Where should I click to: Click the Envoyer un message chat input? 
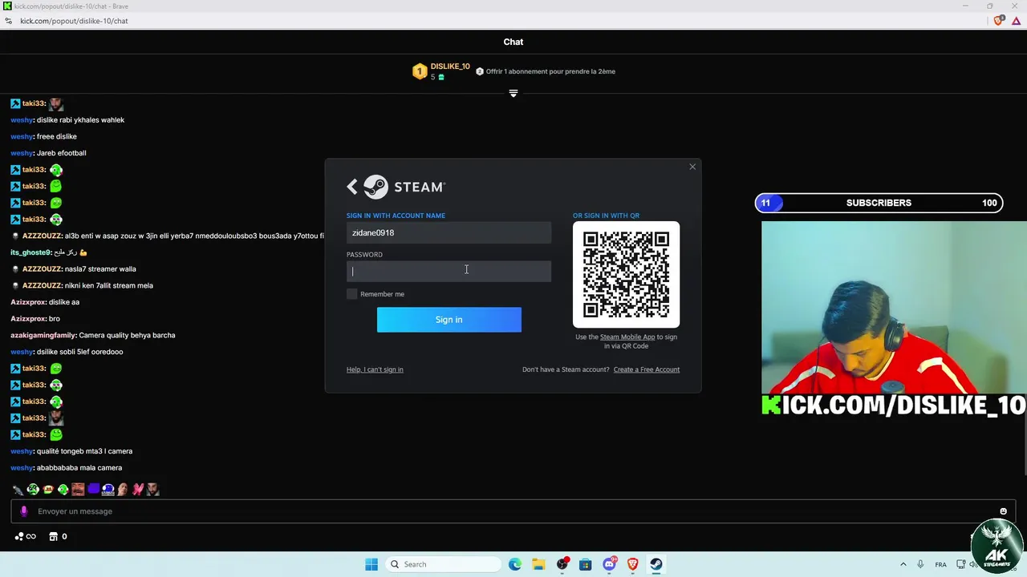coord(513,511)
